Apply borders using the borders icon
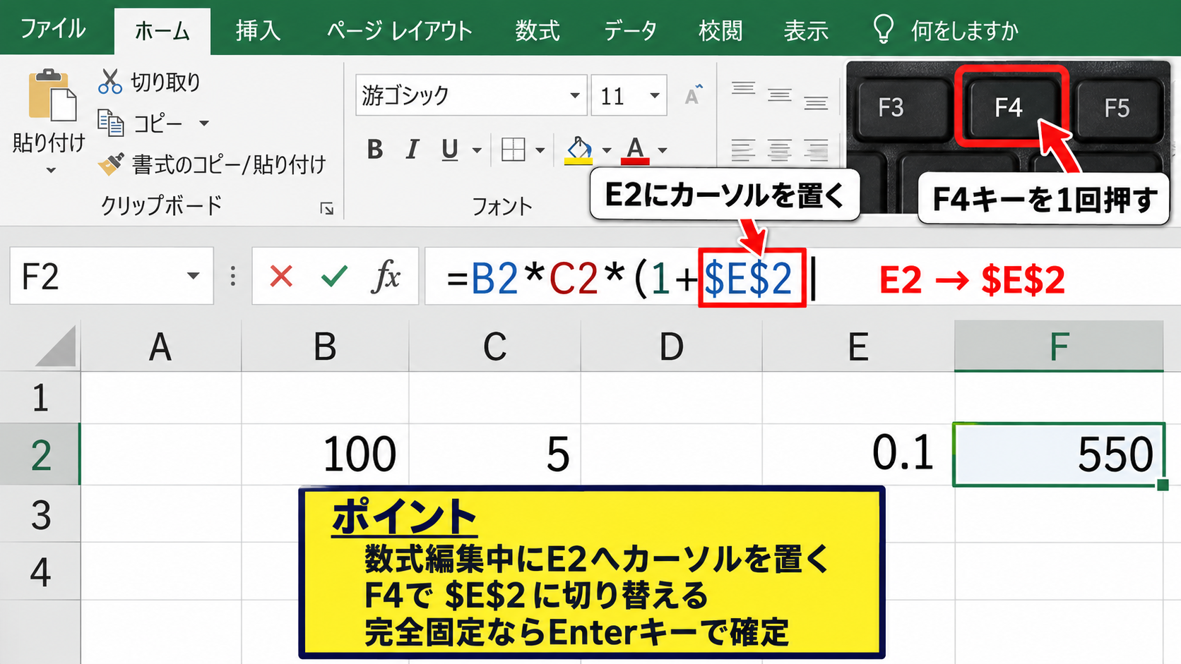The width and height of the screenshot is (1181, 664). pos(513,150)
